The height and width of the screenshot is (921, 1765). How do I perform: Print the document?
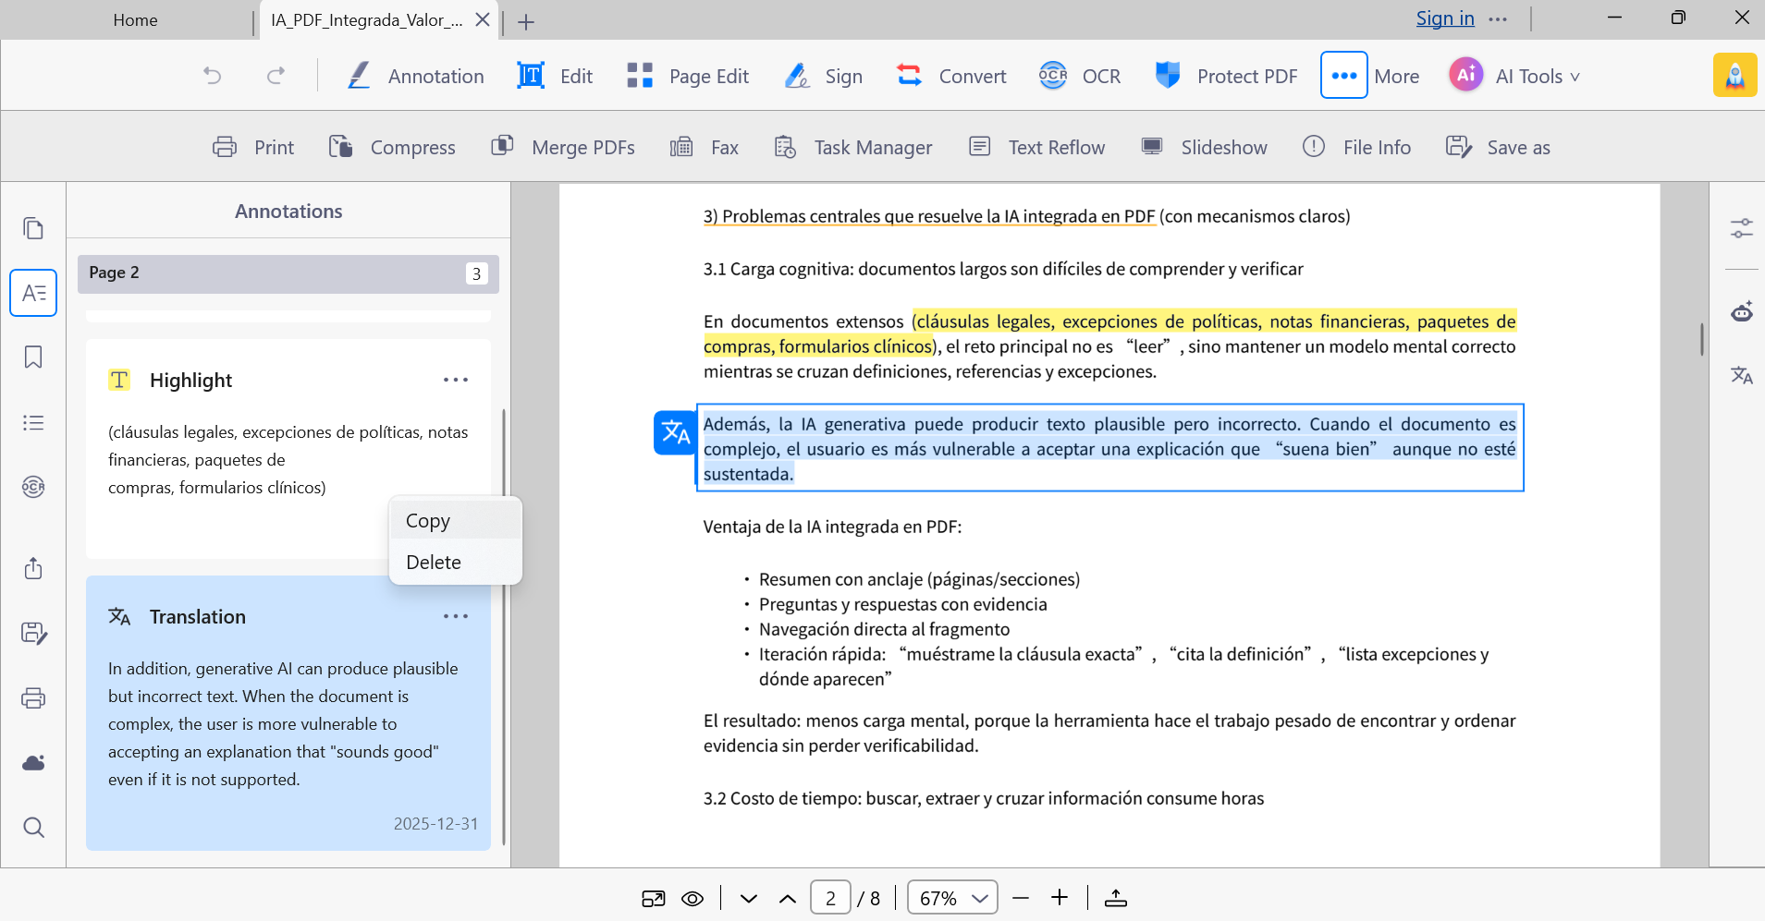(253, 148)
